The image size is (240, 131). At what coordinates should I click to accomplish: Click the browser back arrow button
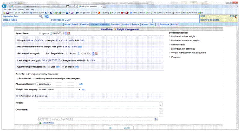(4, 6)
